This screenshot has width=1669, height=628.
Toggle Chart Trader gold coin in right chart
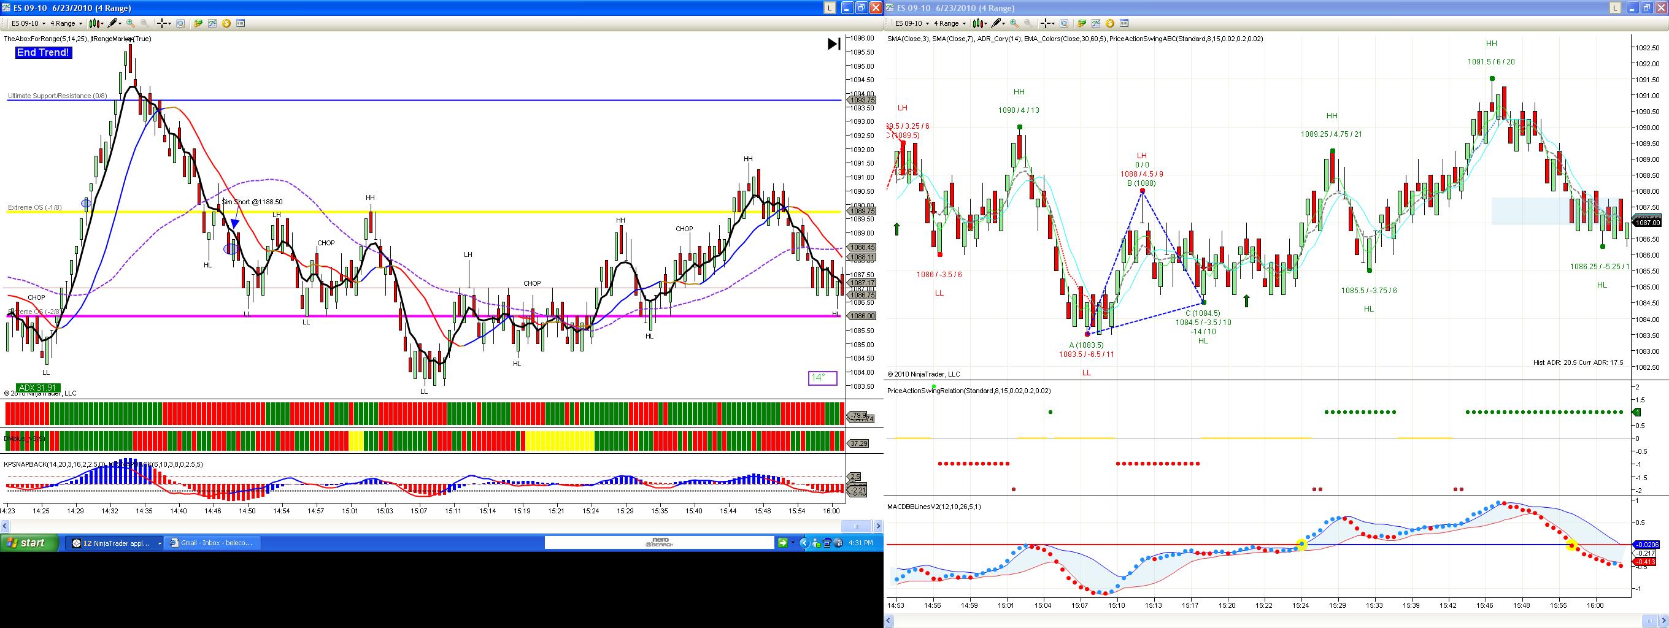[x=1110, y=23]
